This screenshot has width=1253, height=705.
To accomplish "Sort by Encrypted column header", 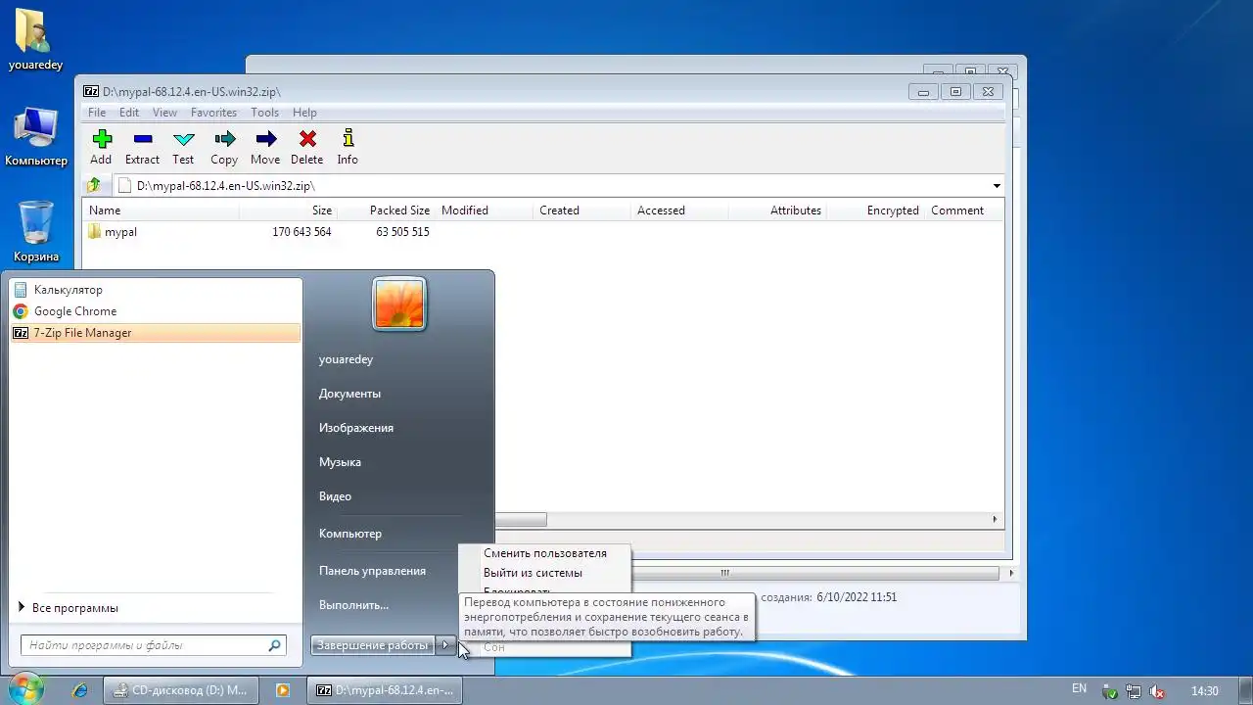I will [x=876, y=211].
